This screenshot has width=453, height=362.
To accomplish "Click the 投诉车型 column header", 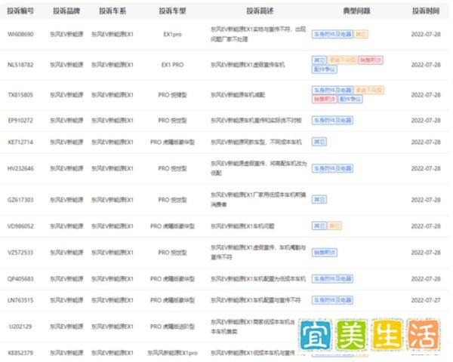I will click(x=172, y=11).
